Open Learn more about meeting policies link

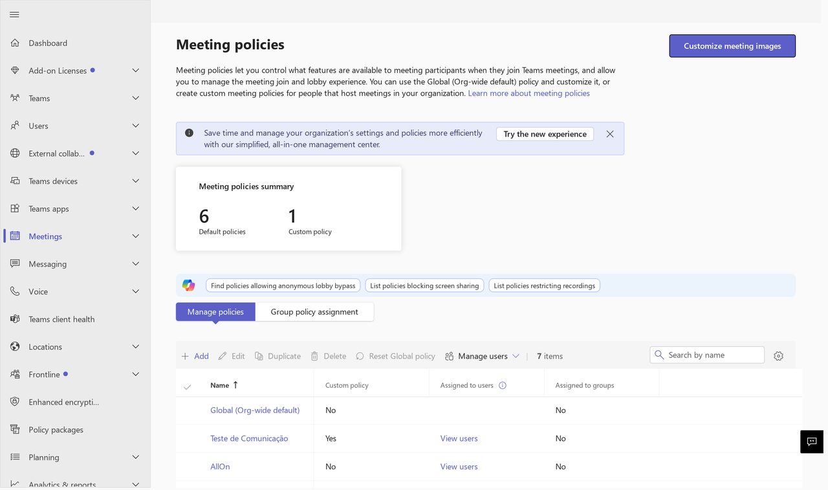coord(529,93)
